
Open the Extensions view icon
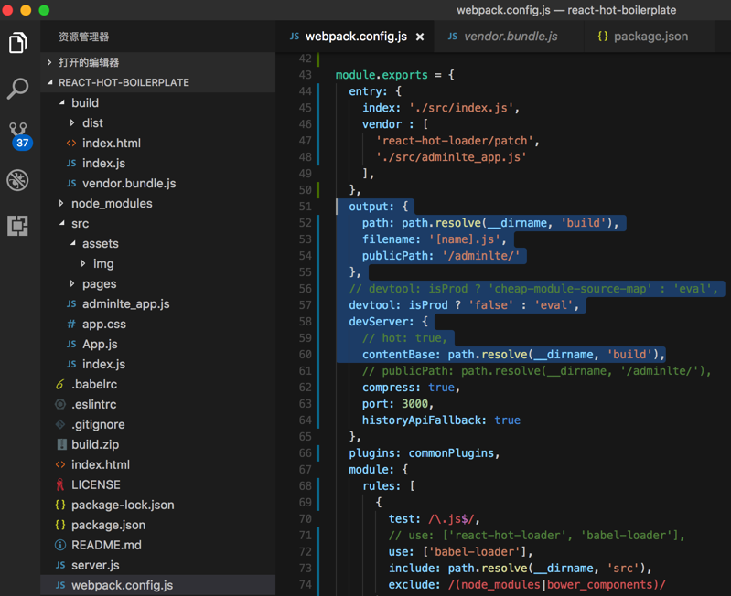18,225
